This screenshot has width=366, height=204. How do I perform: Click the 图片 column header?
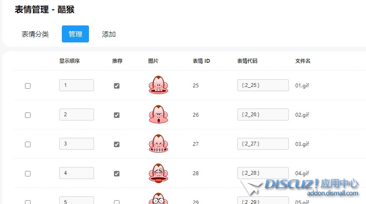tap(153, 61)
